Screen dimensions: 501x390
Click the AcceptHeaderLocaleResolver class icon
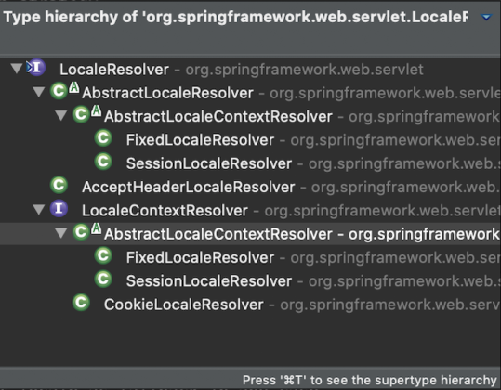point(59,185)
